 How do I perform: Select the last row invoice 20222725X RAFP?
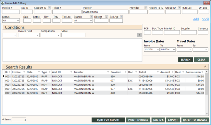tap(105, 93)
